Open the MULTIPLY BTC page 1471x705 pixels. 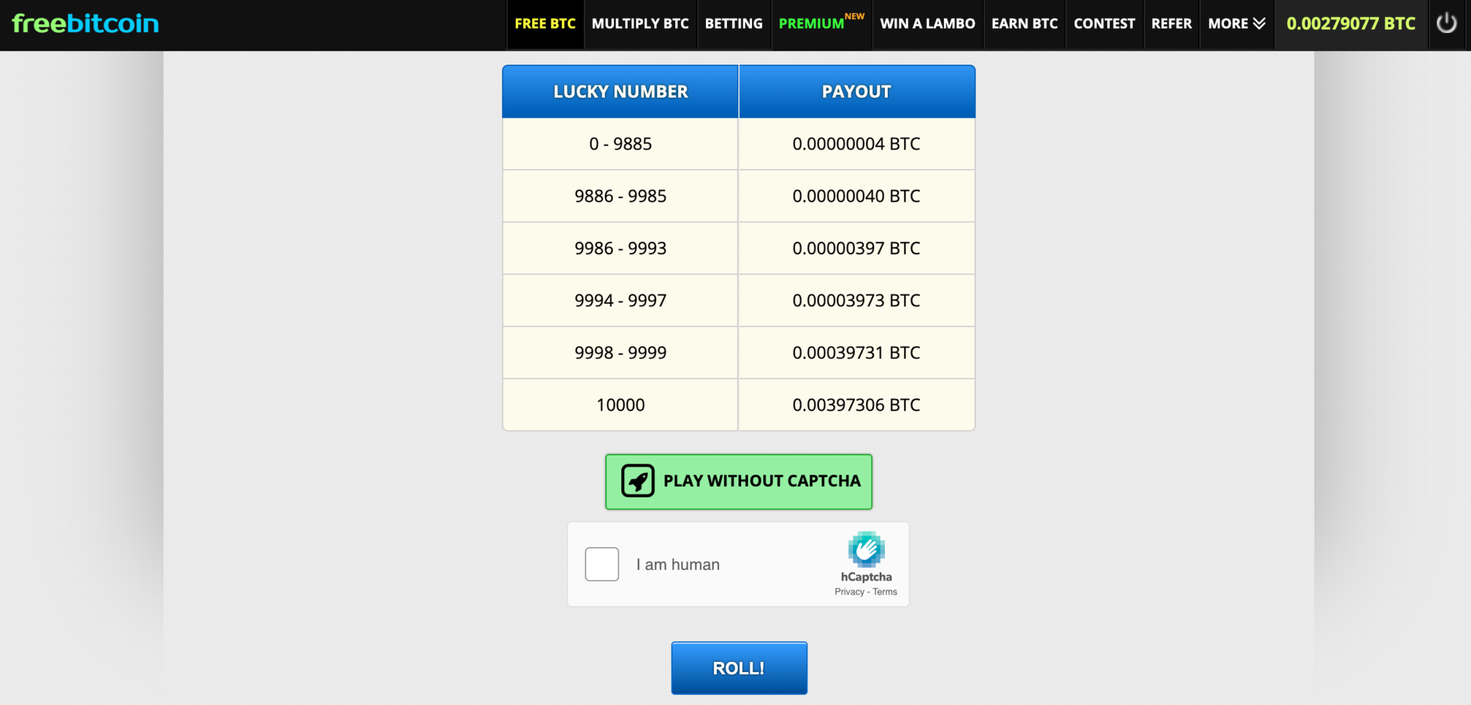click(640, 24)
